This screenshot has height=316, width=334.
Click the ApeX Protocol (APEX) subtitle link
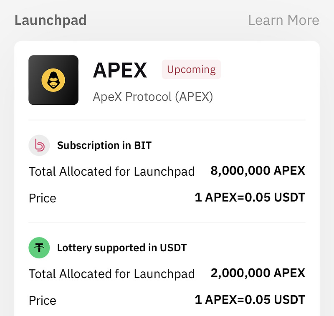[152, 96]
